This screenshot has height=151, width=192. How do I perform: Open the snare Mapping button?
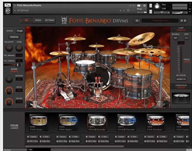[14, 37]
